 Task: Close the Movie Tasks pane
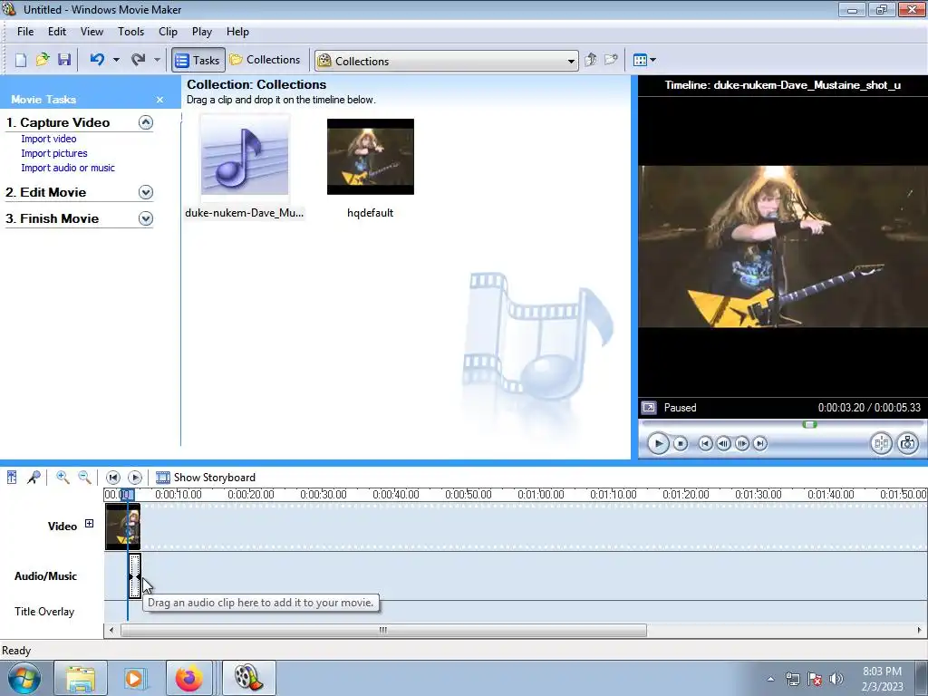(159, 100)
